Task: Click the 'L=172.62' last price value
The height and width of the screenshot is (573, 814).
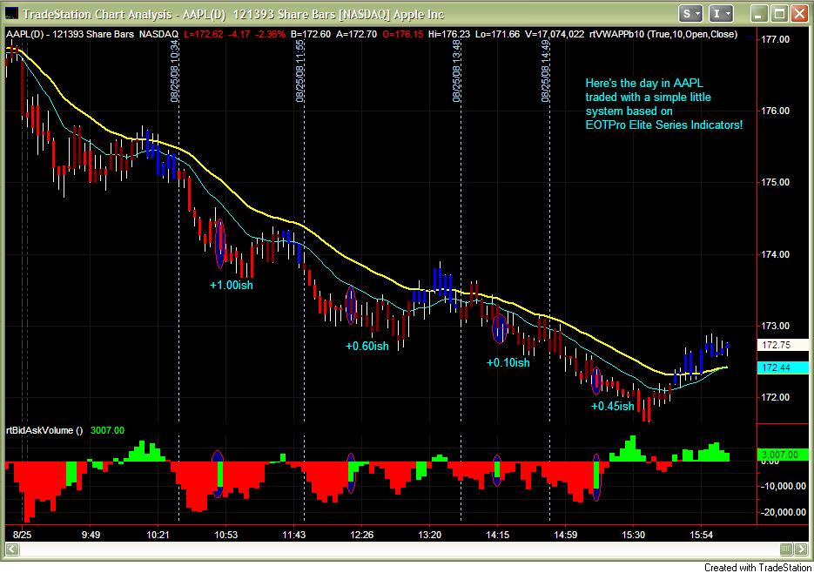Action: (204, 34)
